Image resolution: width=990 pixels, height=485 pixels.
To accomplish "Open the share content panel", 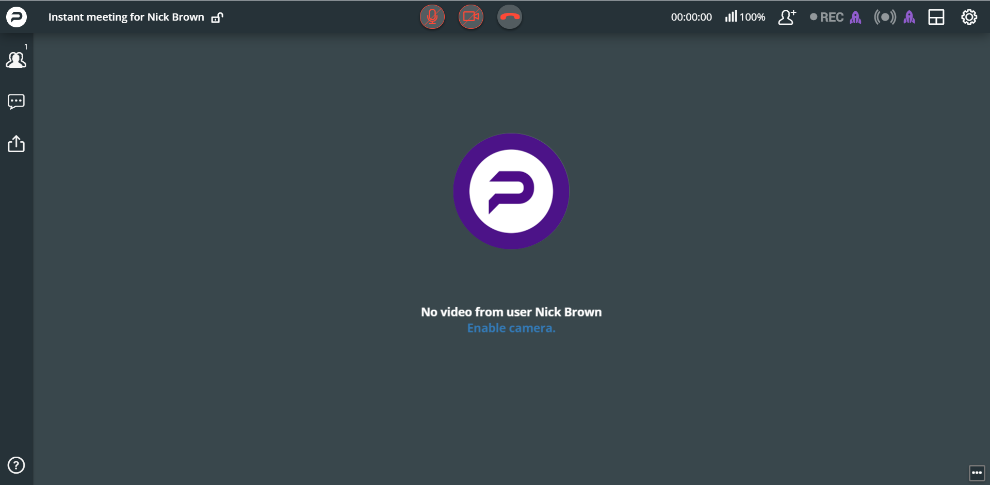I will tap(16, 144).
